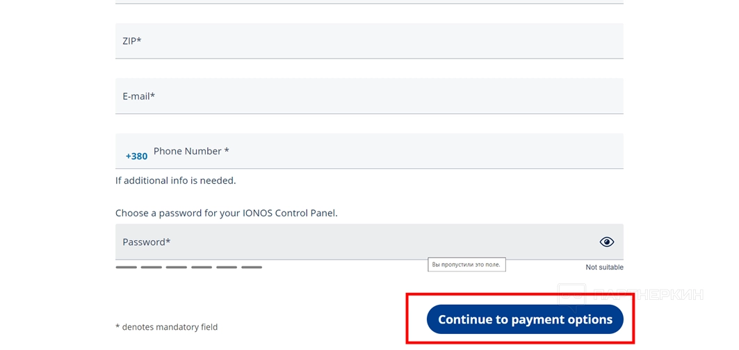This screenshot has height=350, width=739.
Task: Click the '* denotes mandatory field' note
Action: point(166,327)
